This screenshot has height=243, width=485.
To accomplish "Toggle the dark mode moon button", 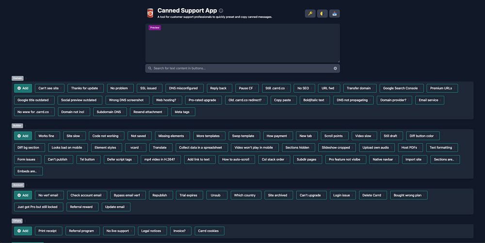I will (x=322, y=14).
